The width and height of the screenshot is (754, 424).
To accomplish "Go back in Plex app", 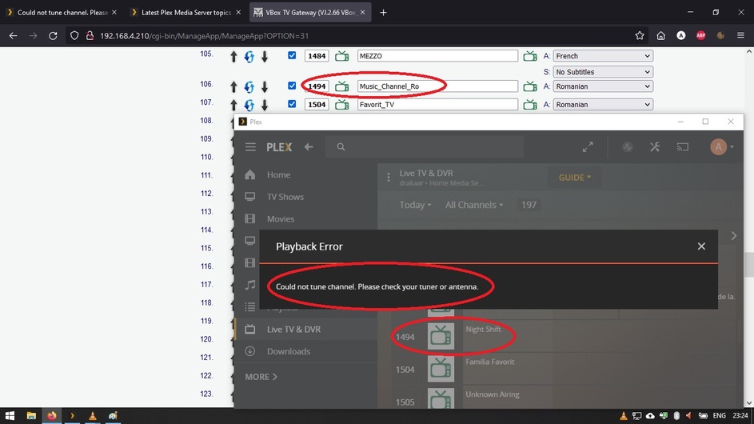I will pos(309,146).
